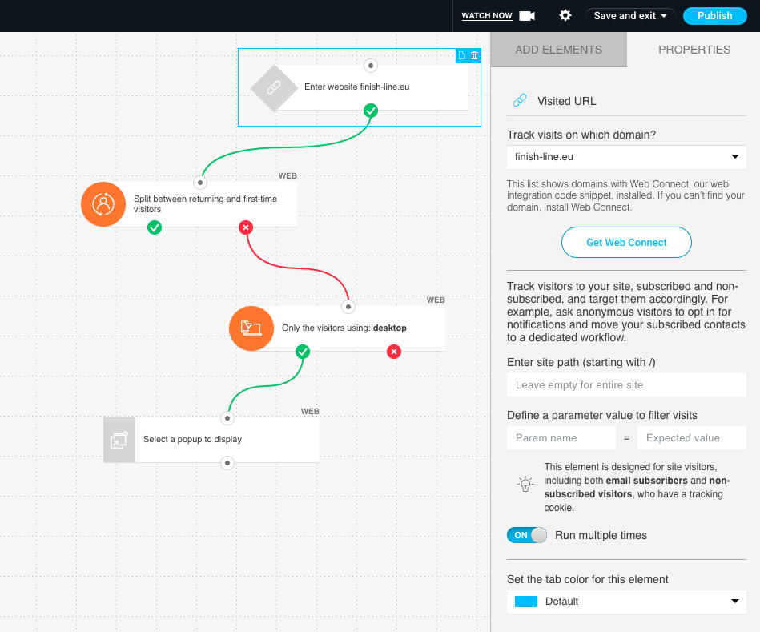
Task: Click the site path input field
Action: [626, 384]
